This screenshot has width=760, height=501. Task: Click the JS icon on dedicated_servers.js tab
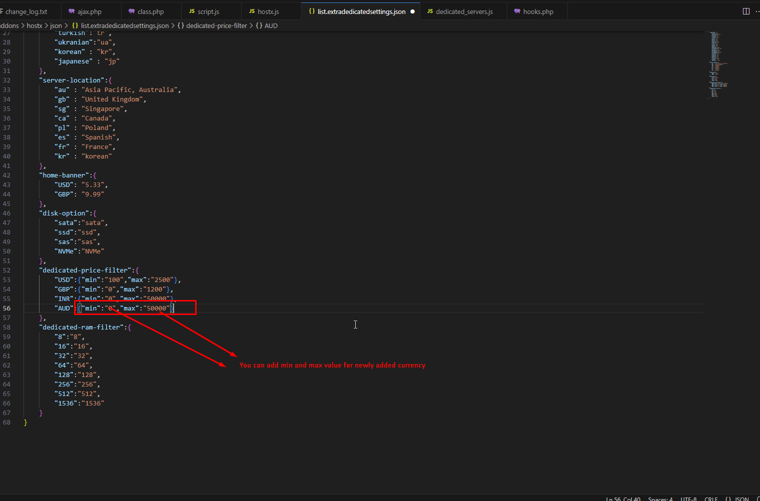pos(430,11)
